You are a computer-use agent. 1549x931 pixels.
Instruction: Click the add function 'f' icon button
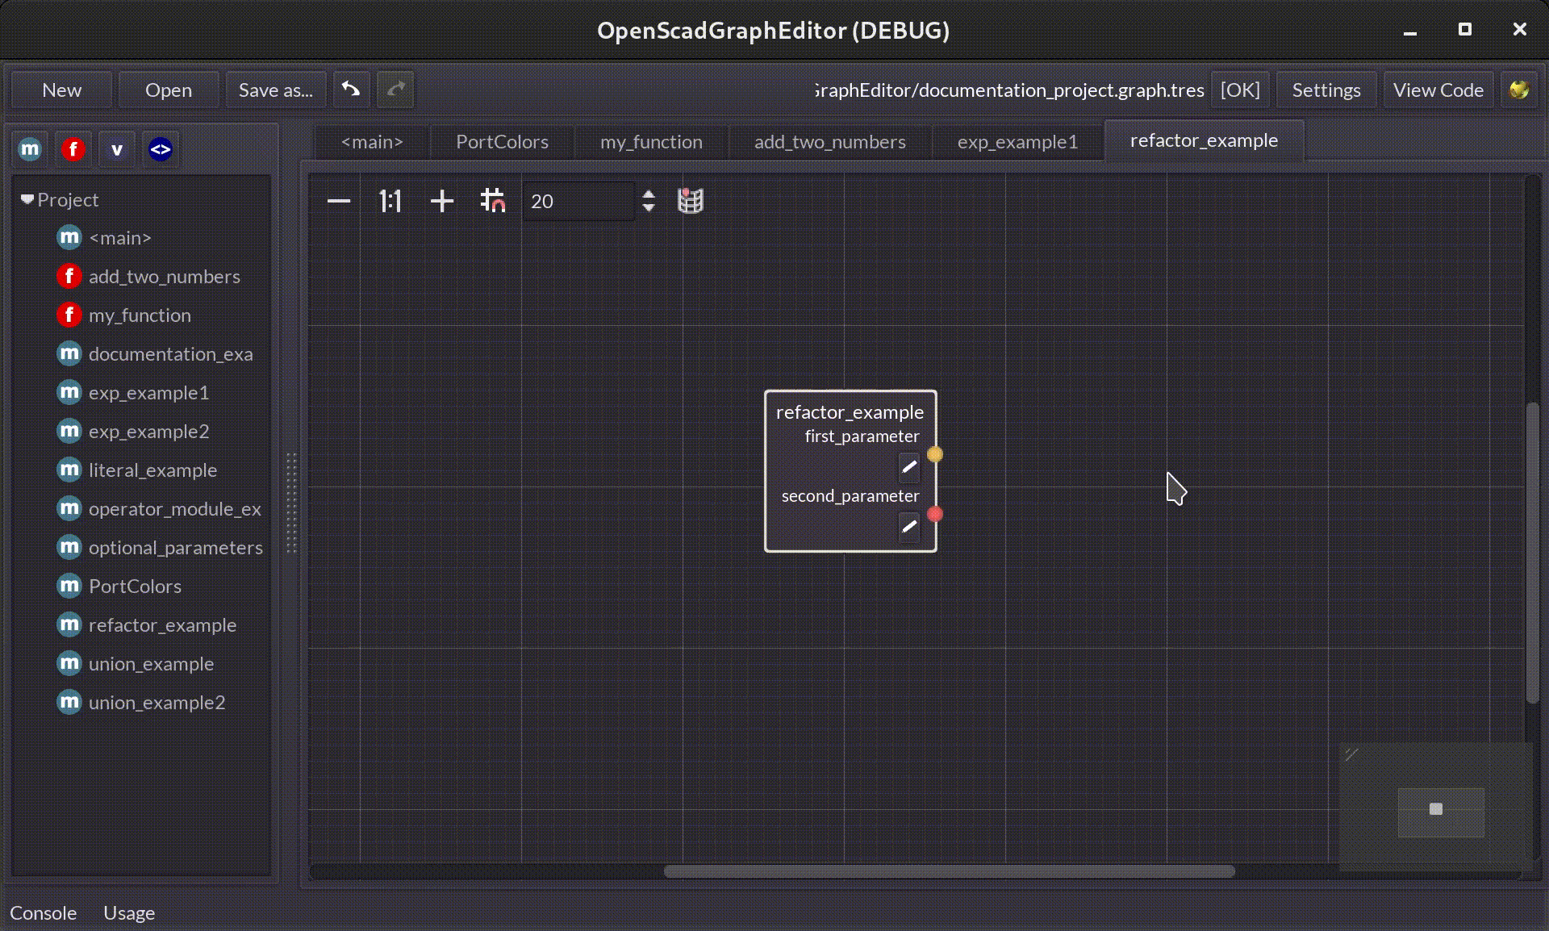click(x=73, y=149)
